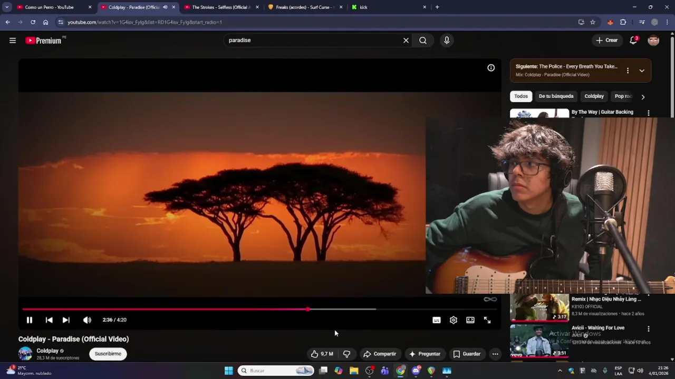This screenshot has width=675, height=379.
Task: Open player settings gear
Action: [454, 320]
